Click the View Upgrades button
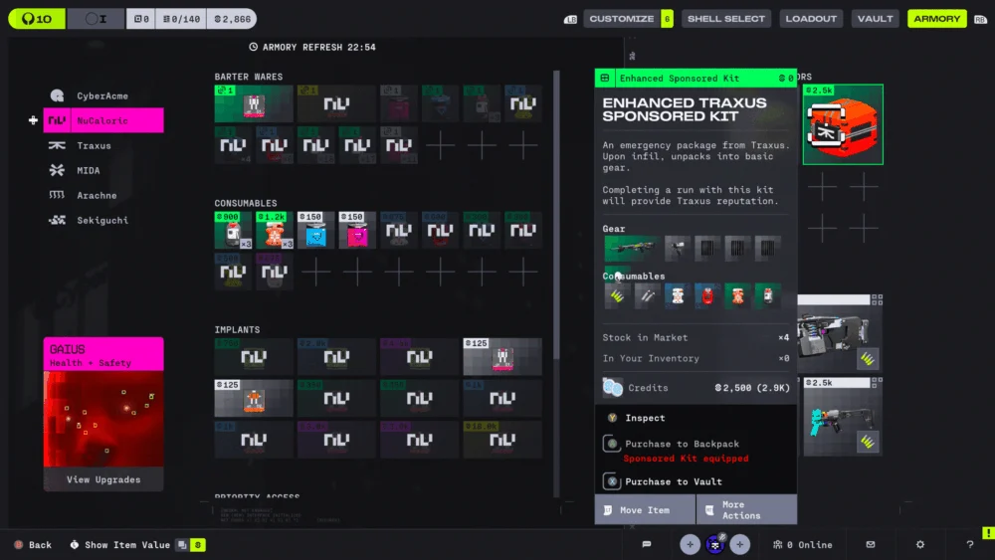The width and height of the screenshot is (995, 560). coord(103,479)
